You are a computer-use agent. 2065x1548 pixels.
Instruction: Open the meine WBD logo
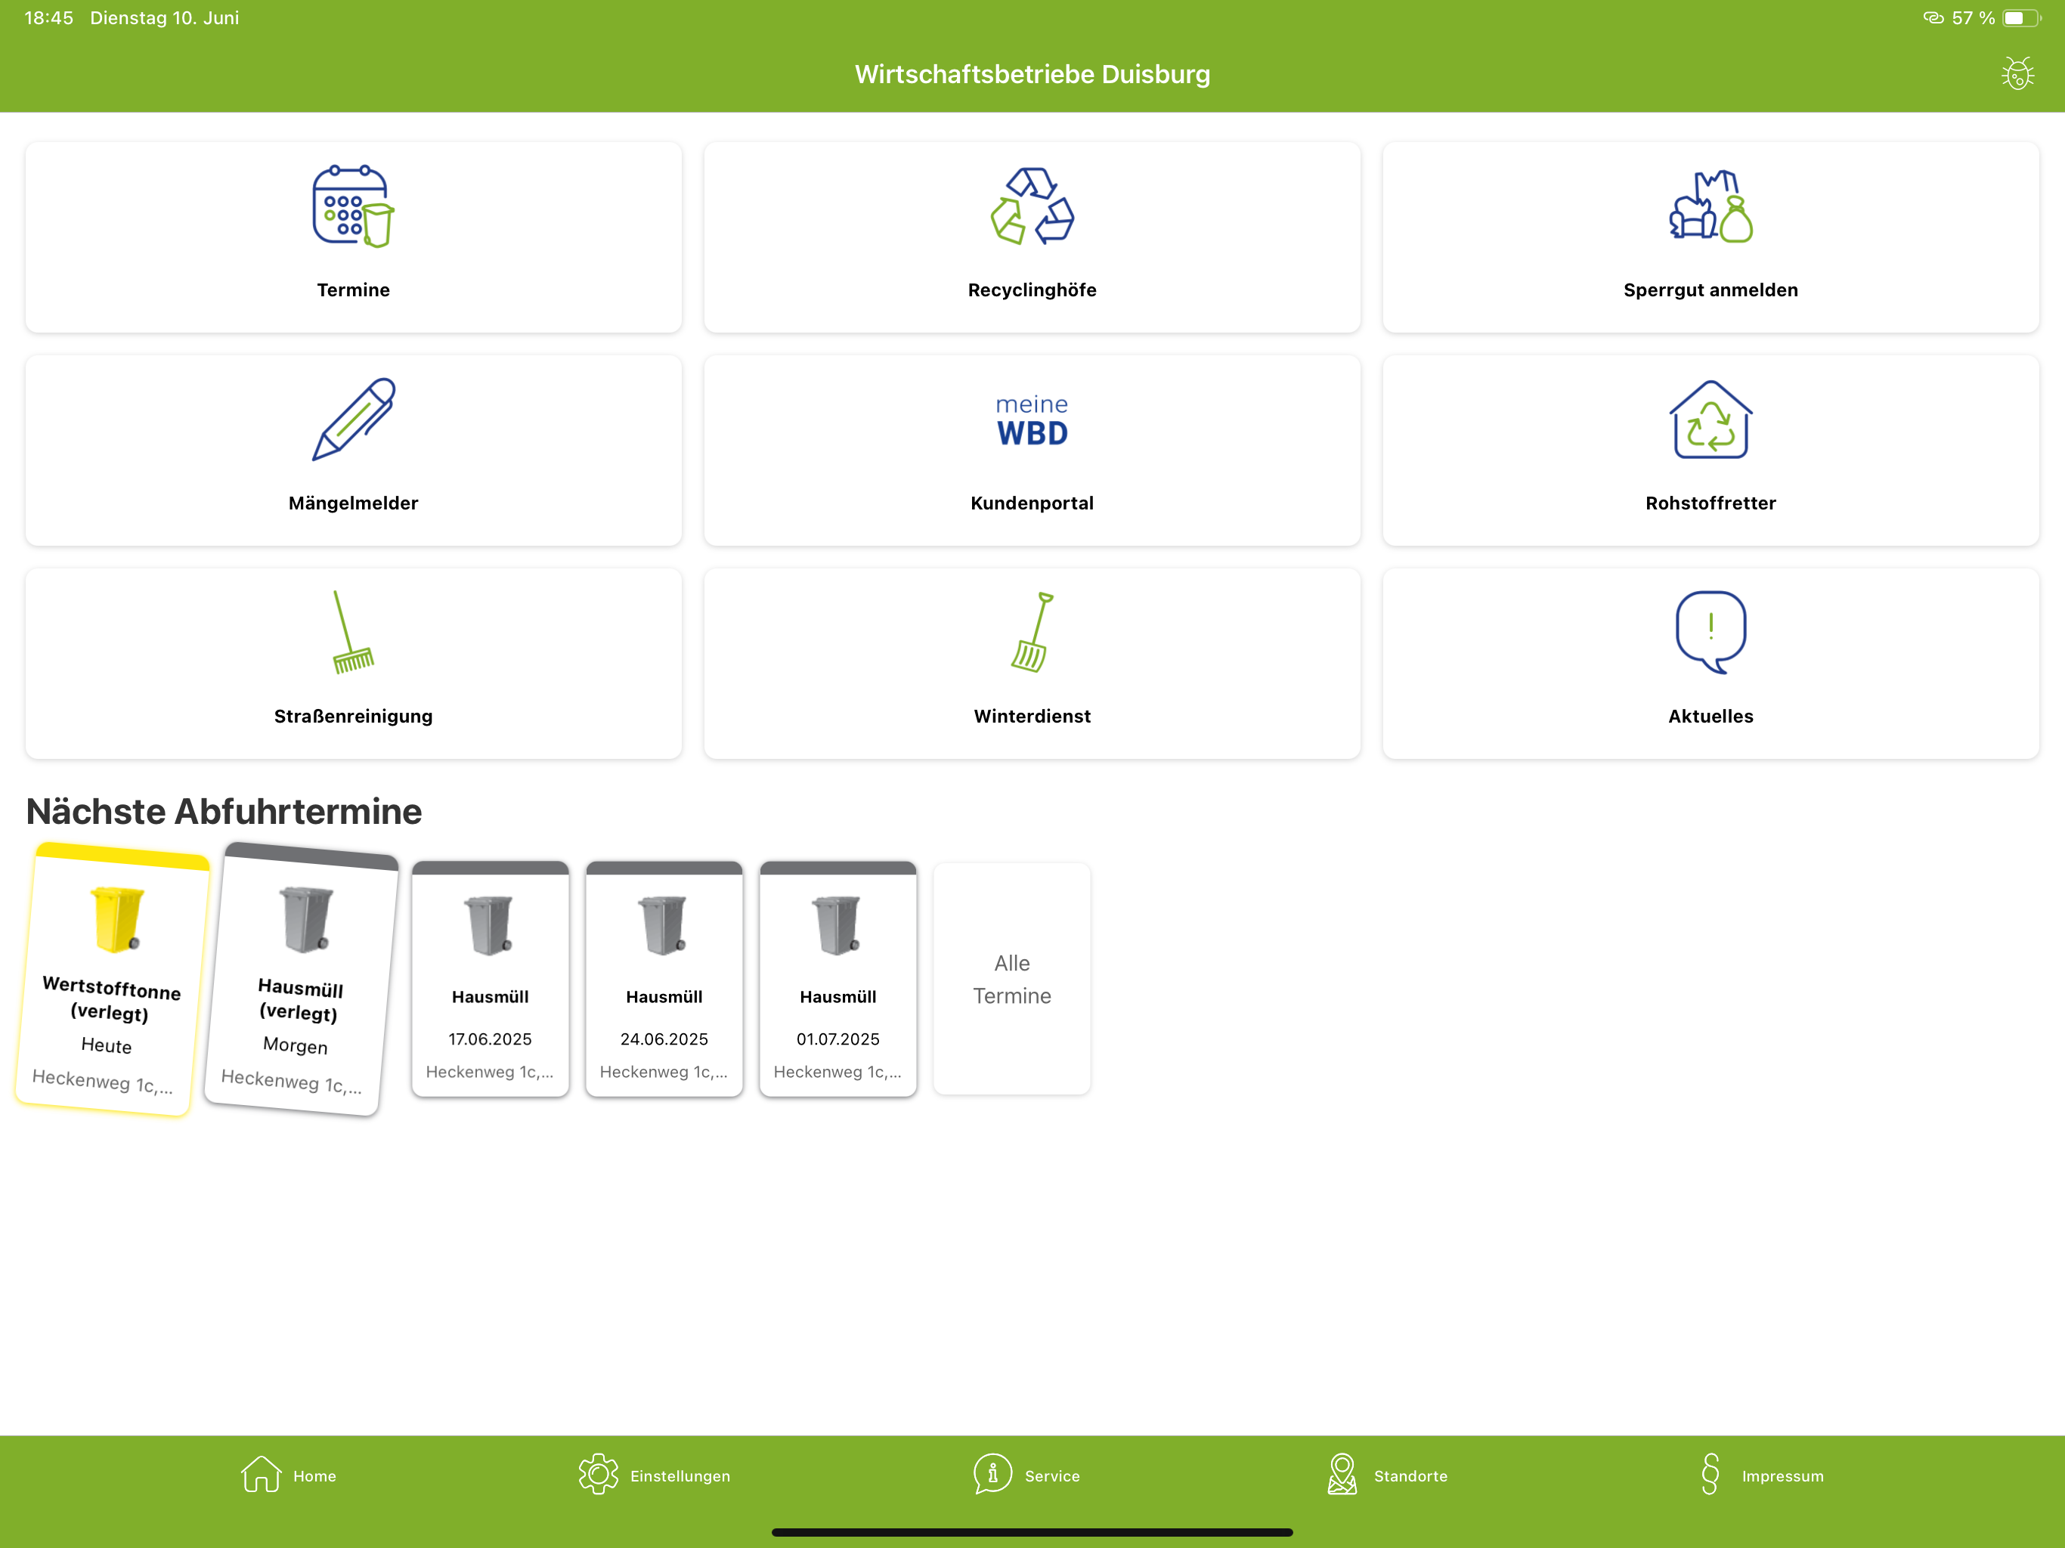pos(1032,420)
